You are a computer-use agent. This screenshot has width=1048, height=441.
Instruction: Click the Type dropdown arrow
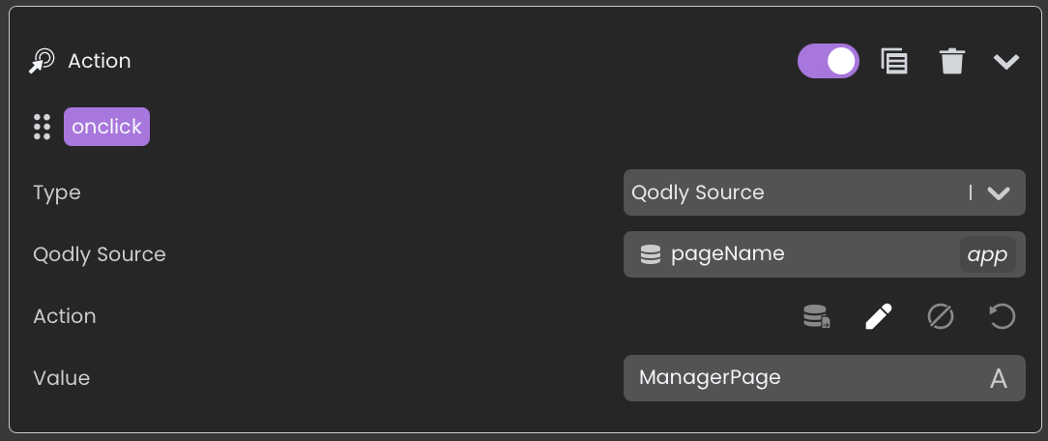click(999, 192)
